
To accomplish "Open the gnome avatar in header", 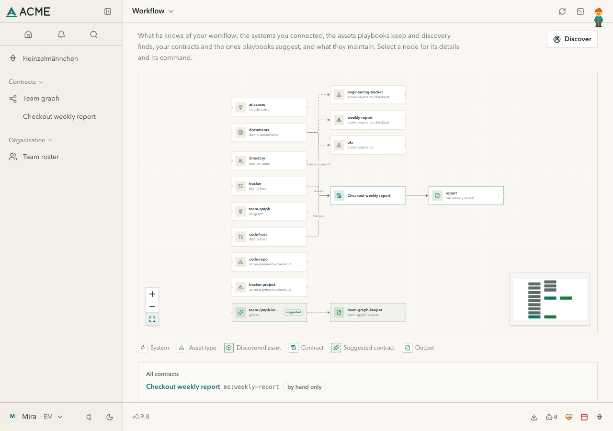I will pyautogui.click(x=599, y=17).
